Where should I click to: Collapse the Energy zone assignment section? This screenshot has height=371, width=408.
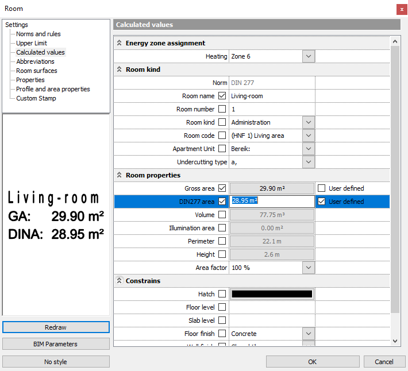pos(120,43)
